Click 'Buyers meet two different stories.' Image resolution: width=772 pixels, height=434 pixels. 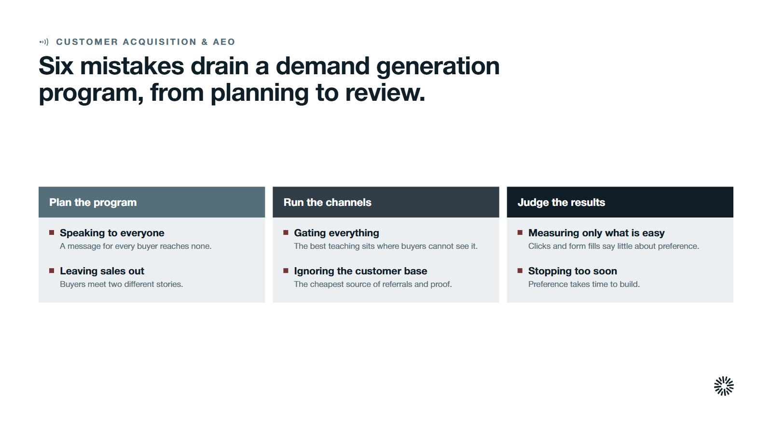[x=121, y=284]
